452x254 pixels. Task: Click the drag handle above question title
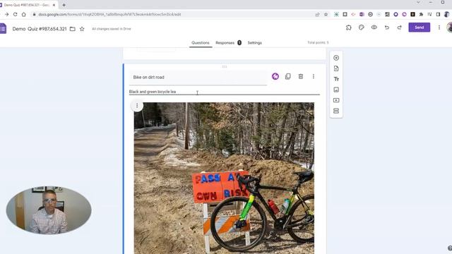(225, 66)
